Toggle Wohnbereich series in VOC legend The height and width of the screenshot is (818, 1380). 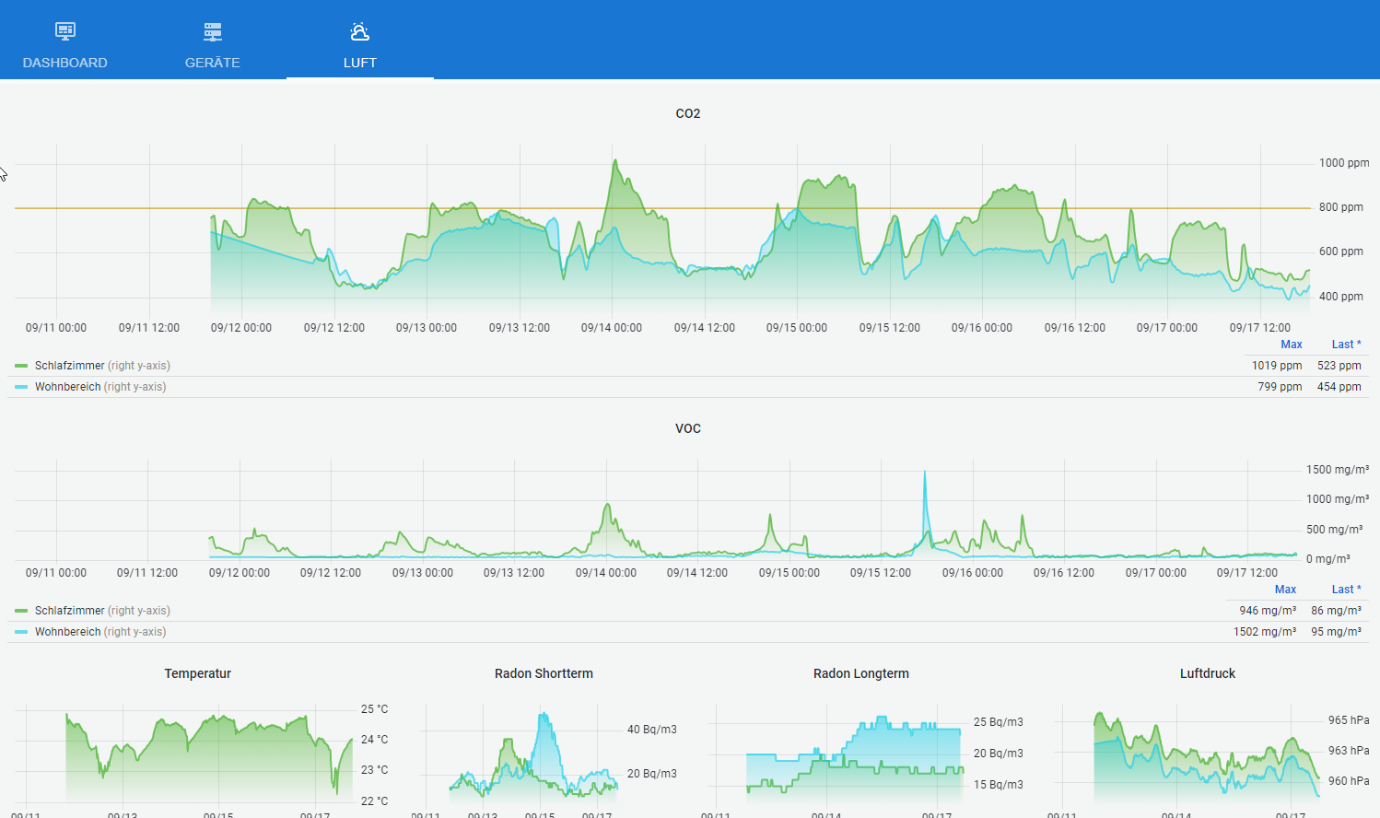coord(67,632)
